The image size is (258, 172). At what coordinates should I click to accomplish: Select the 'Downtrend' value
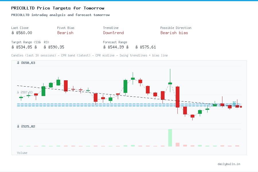coord(113,33)
